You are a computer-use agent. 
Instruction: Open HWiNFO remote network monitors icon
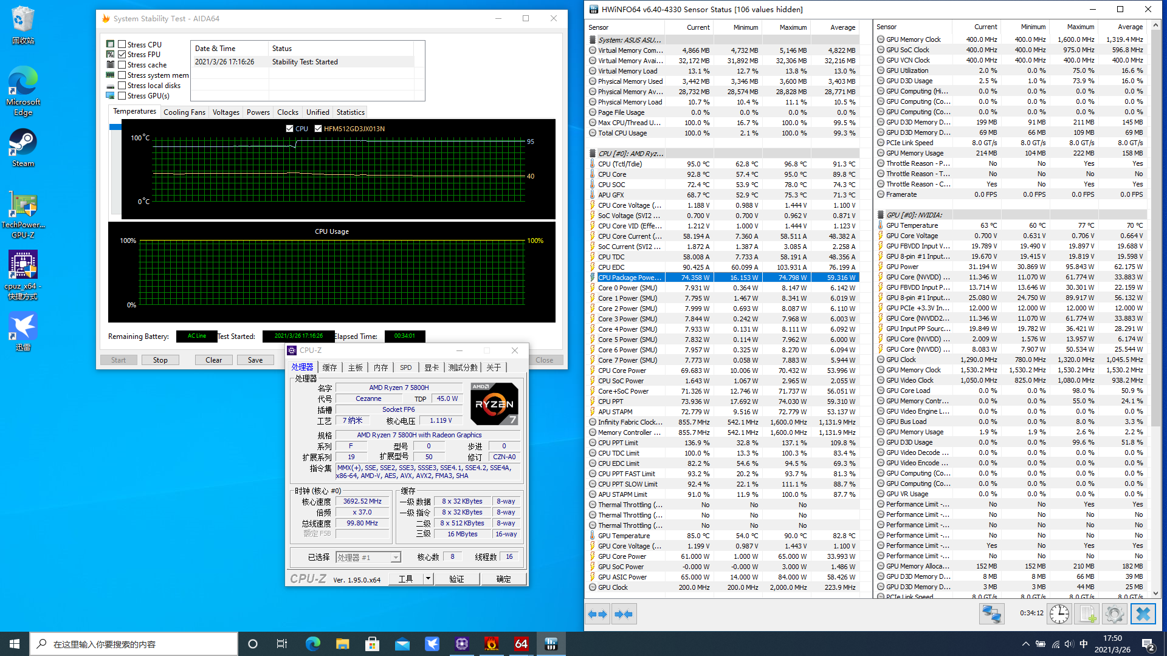click(991, 614)
